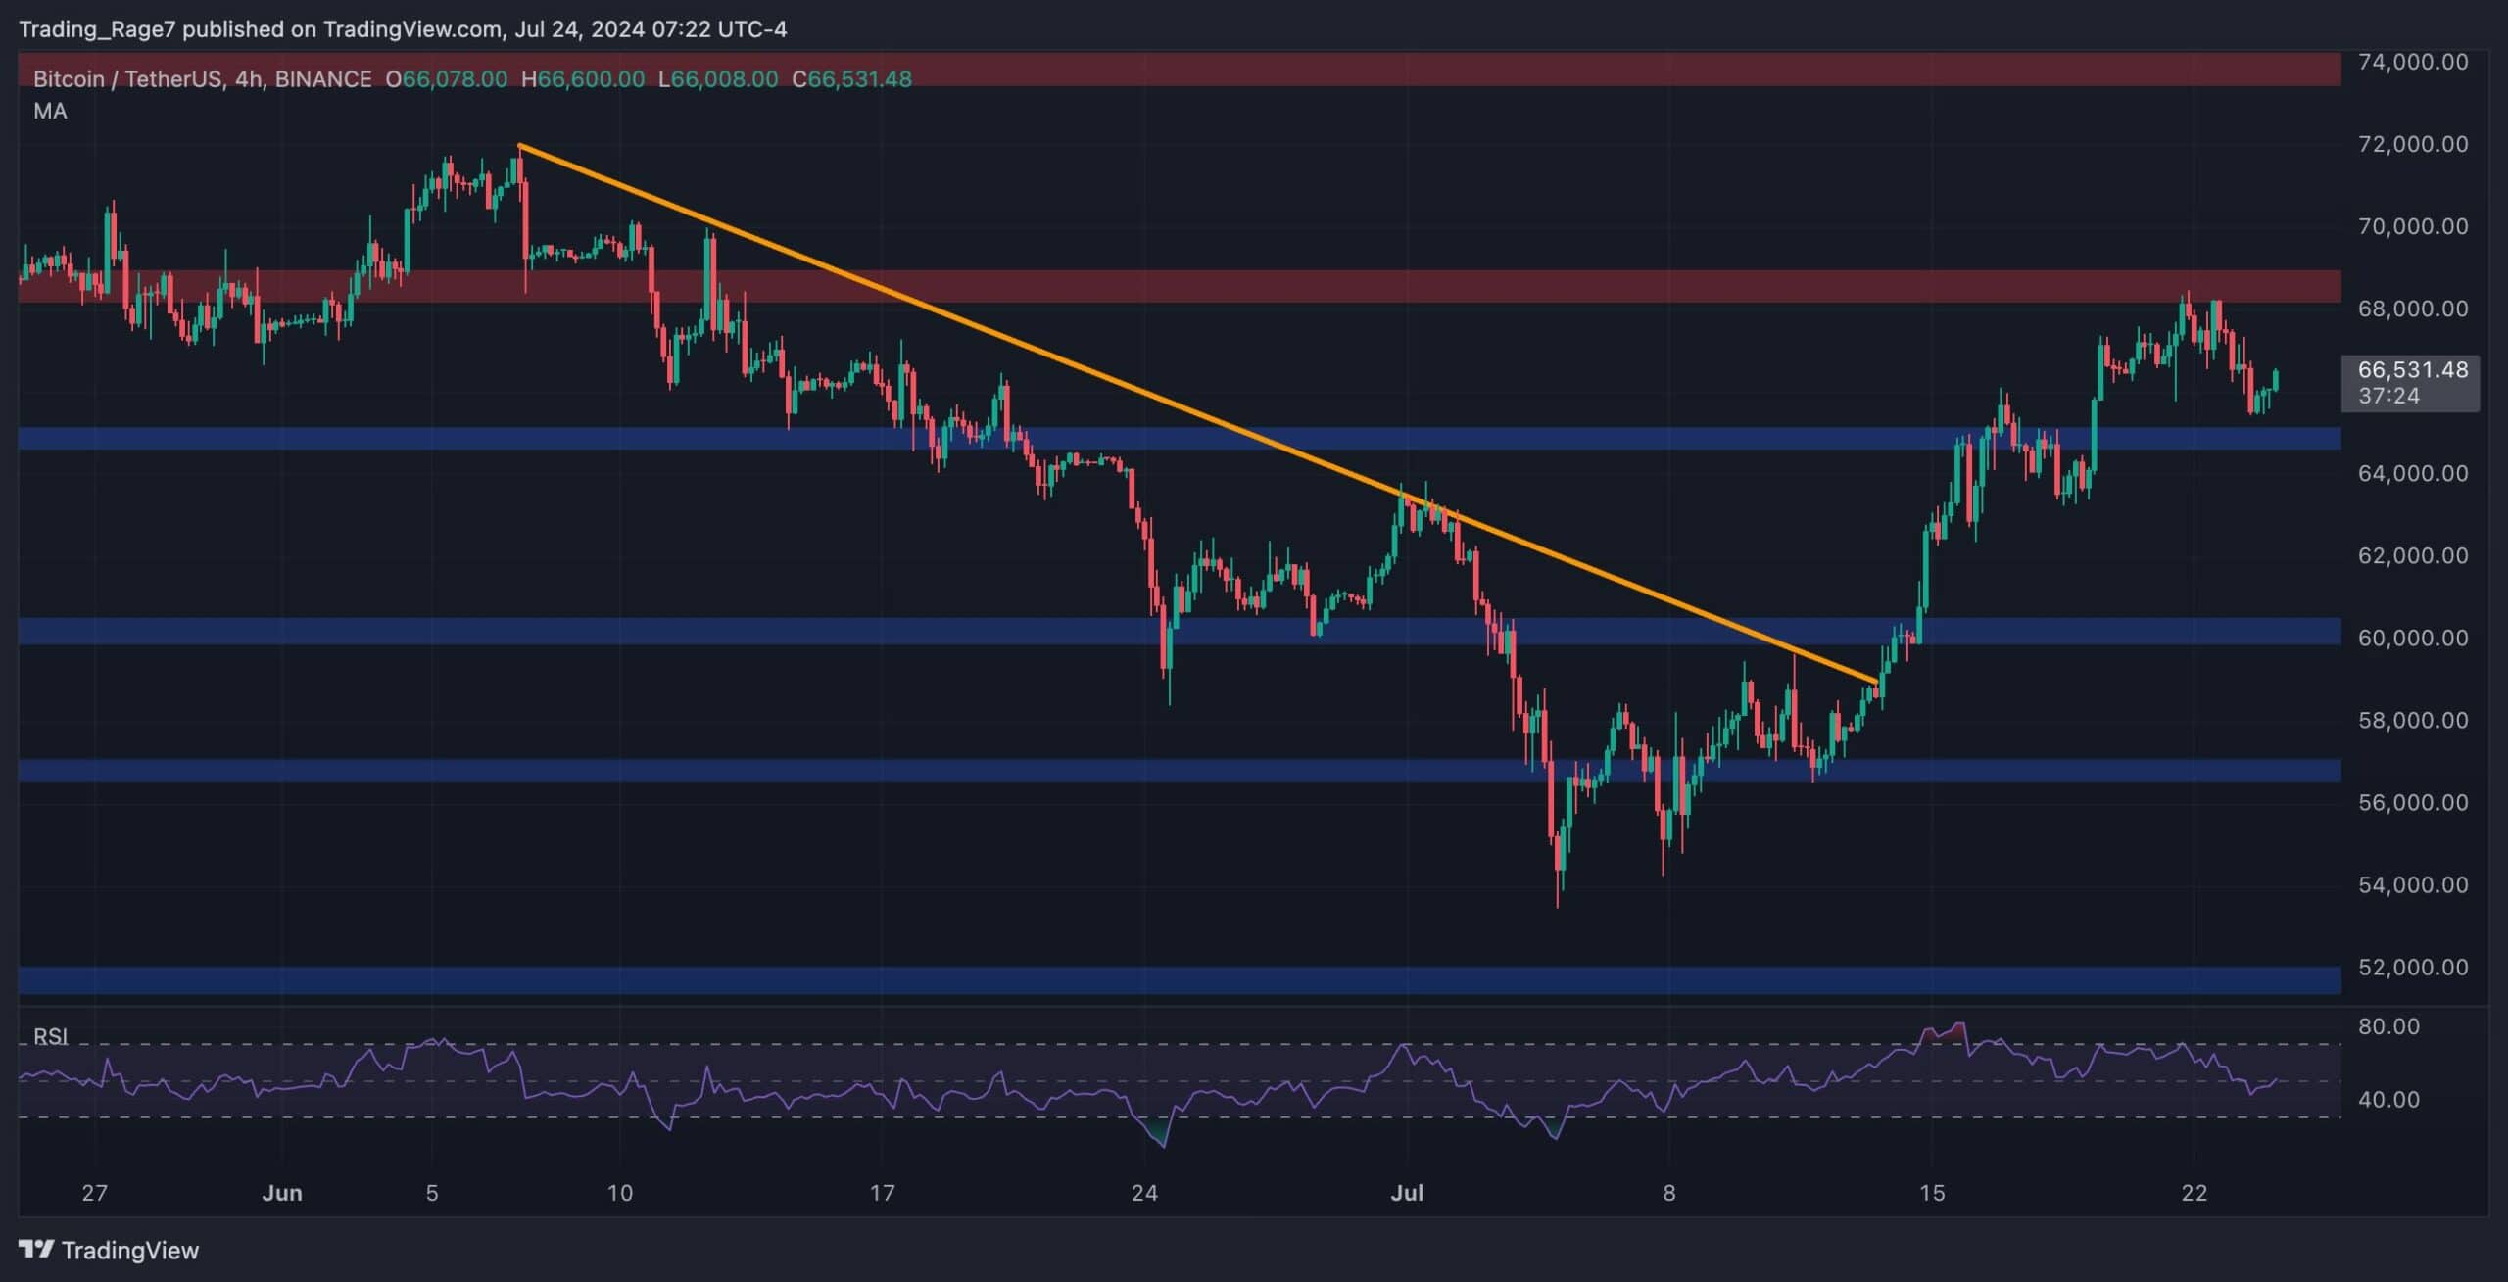Click the open price value O66,078.00

coord(446,79)
